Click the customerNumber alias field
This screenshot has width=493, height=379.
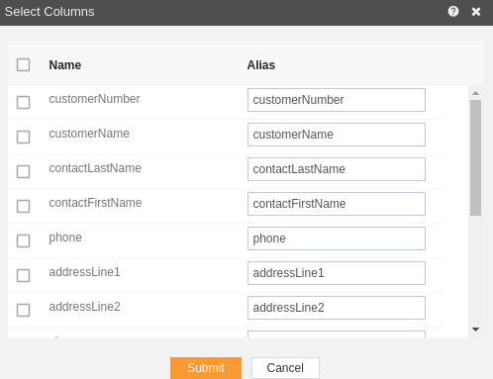click(x=337, y=100)
